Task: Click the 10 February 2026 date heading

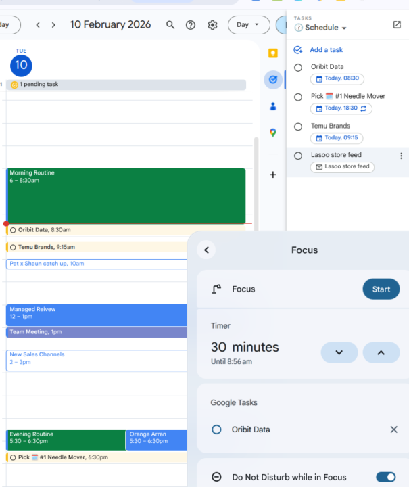Action: pos(110,24)
